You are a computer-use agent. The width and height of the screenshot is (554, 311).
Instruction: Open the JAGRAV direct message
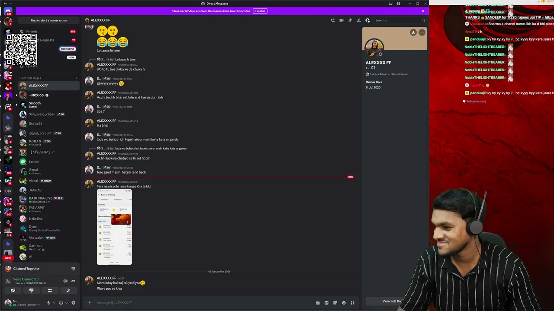pyautogui.click(x=48, y=190)
